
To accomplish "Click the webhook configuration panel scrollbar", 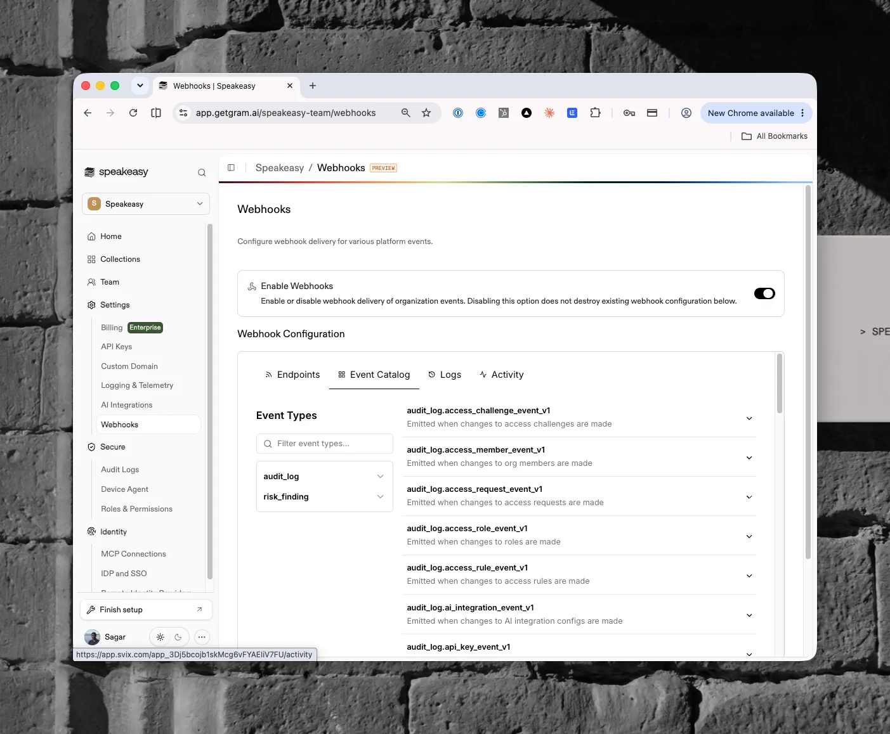I will [x=780, y=384].
